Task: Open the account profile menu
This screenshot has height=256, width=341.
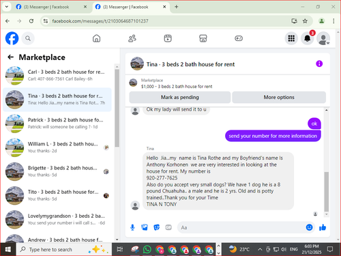Action: point(323,38)
